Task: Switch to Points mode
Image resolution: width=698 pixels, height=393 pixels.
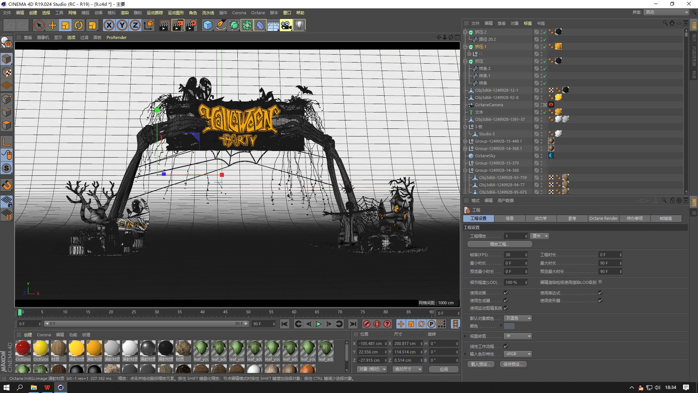Action: click(x=7, y=99)
